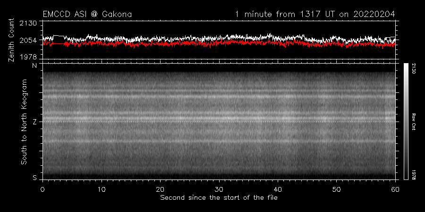The height and width of the screenshot is (212, 425).
Task: Click the 0 second tick label
Action: [42, 189]
